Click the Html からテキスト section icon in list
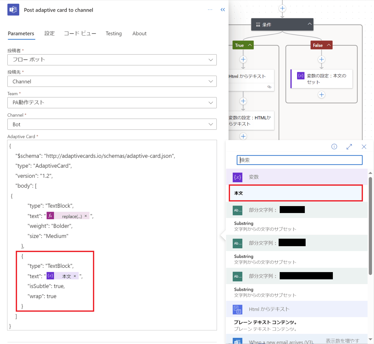The height and width of the screenshot is (344, 374). click(x=237, y=310)
